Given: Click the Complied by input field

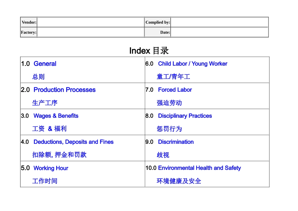Looking at the screenshot, I should click(220, 22).
